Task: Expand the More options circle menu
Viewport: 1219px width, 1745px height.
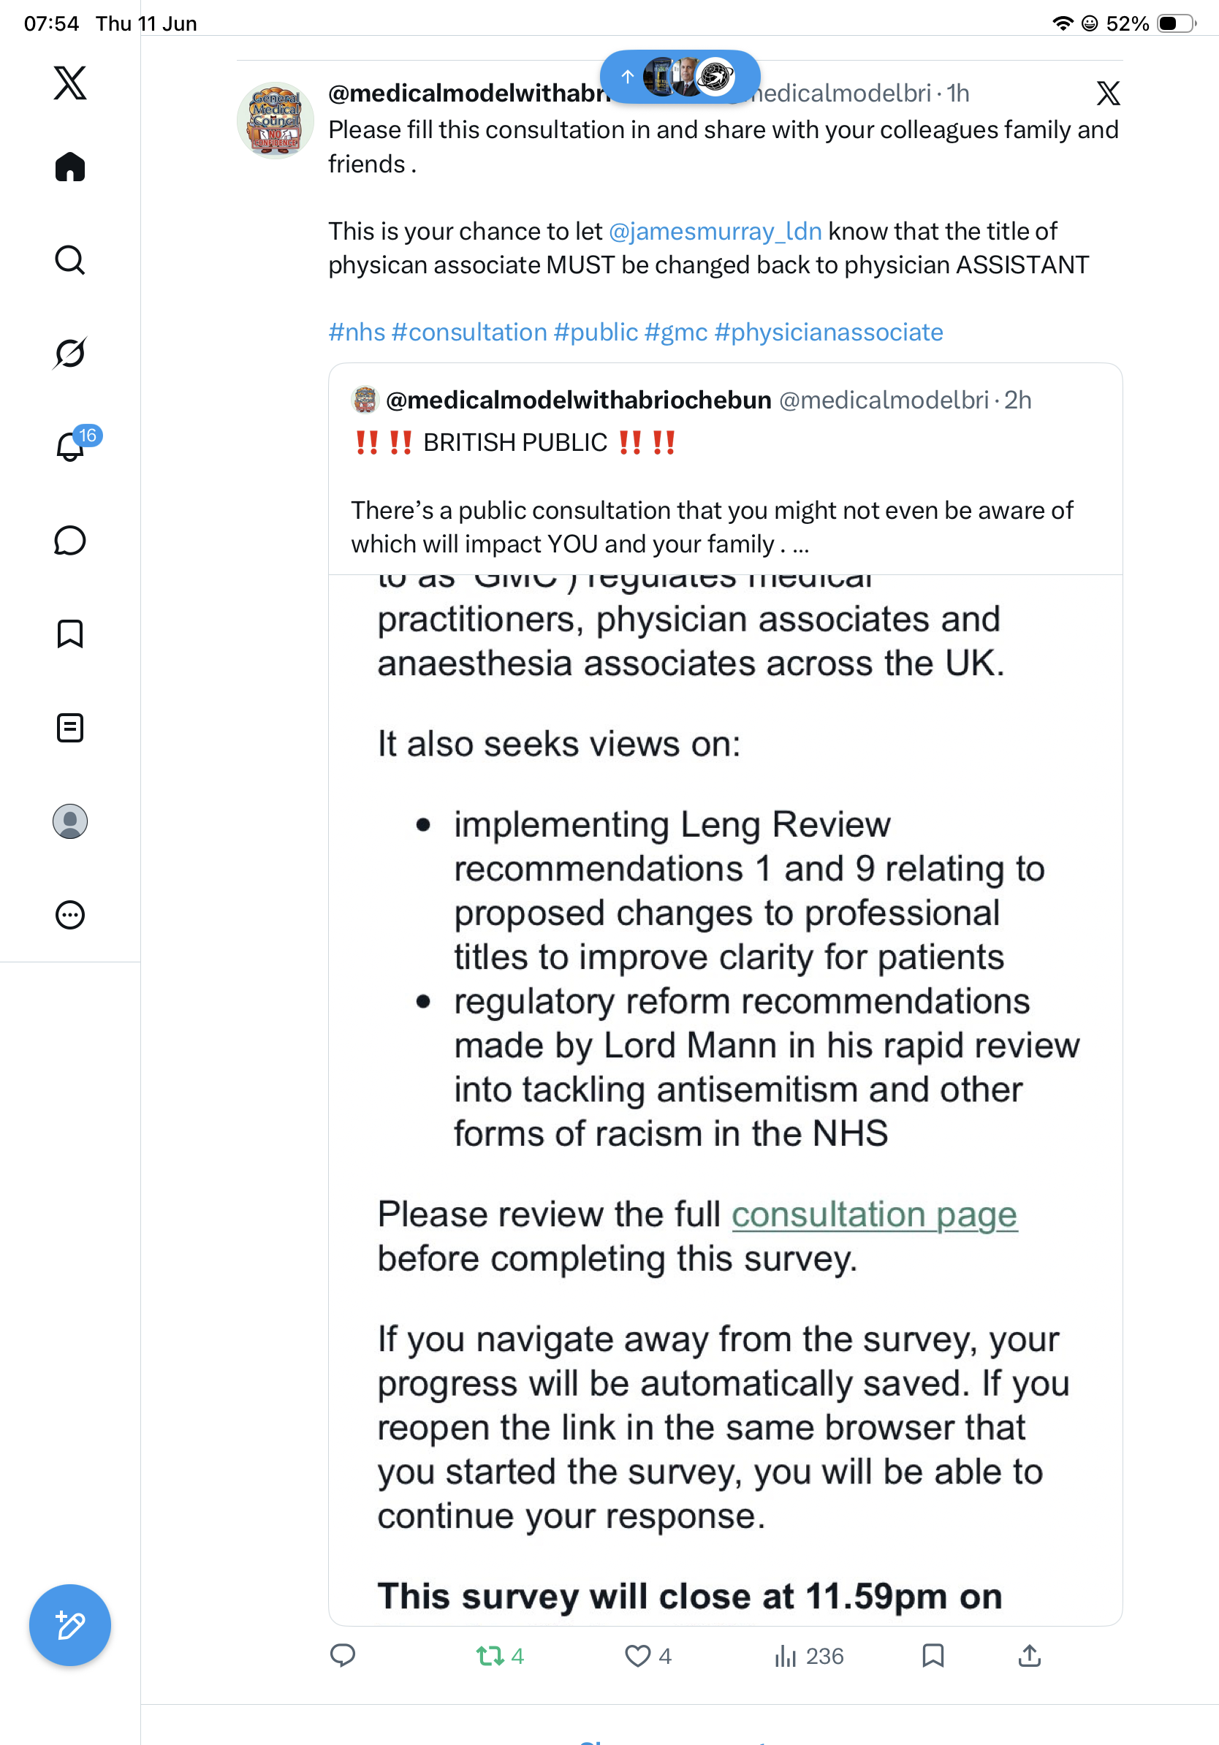Action: (70, 914)
